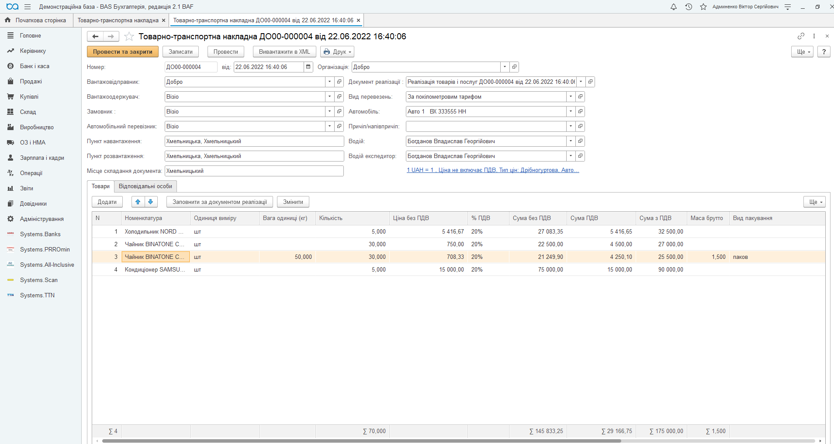Screen dimensions: 834x444
Task: Open Автомобіль field record with open button
Action: pos(580,111)
